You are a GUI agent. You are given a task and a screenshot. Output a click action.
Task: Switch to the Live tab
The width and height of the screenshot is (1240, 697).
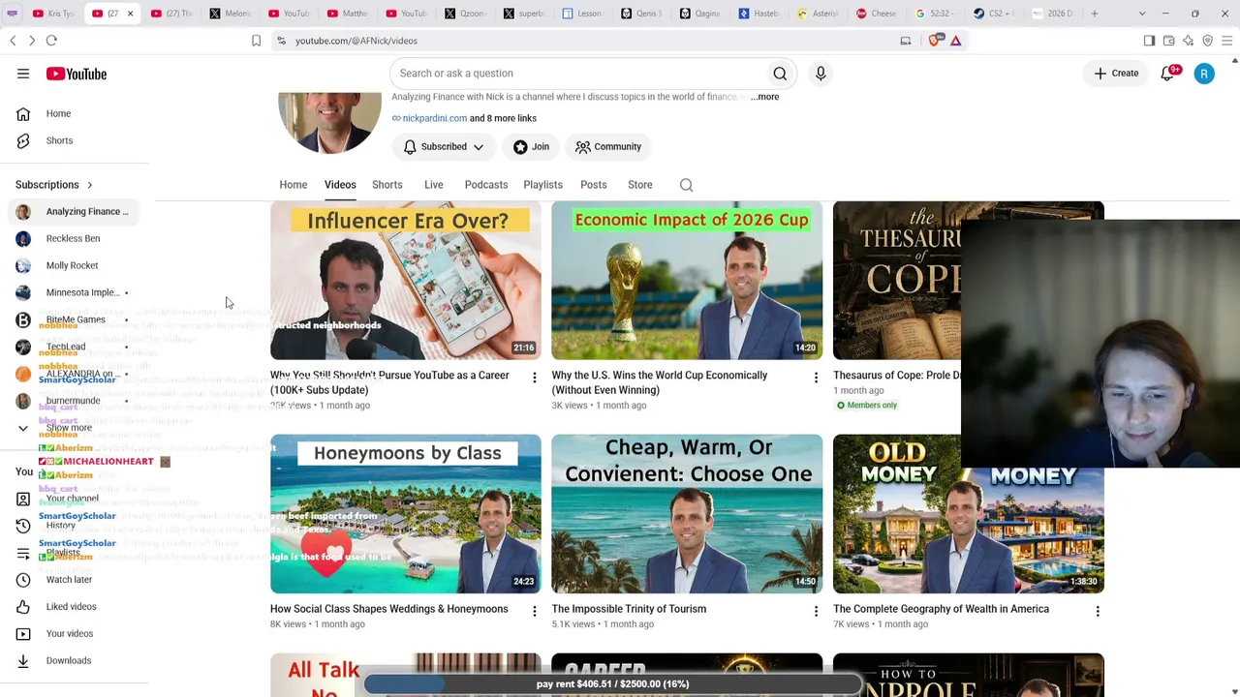(433, 185)
